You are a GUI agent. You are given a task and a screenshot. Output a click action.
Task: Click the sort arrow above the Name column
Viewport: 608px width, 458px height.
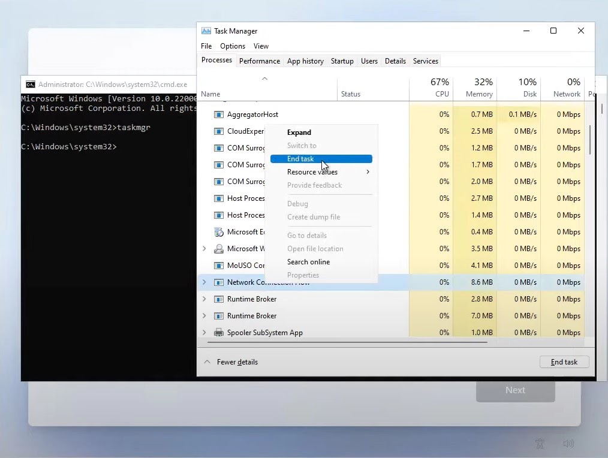264,79
